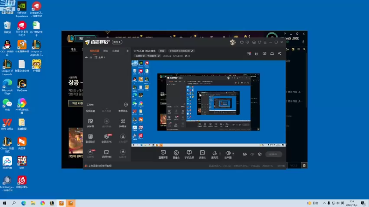Add a screen capture source (直播屏幕)

pyautogui.click(x=163, y=155)
